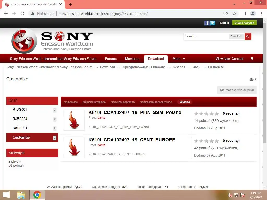Click the share page icon in address bar
The width and height of the screenshot is (267, 200).
[226, 14]
